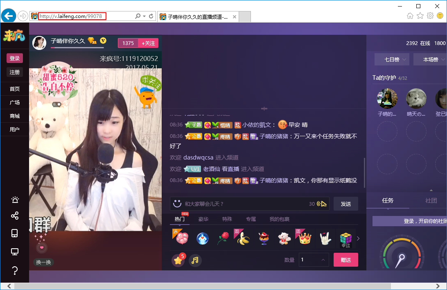This screenshot has height=290, width=447.
Task: Click the desktop monitor icon in sidebar
Action: point(15,252)
